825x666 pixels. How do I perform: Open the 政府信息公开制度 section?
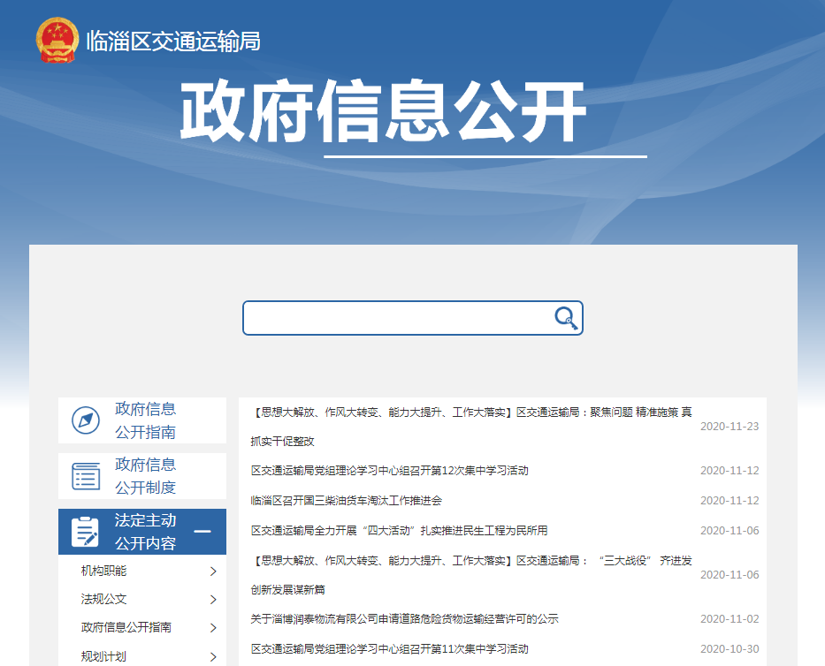click(145, 476)
